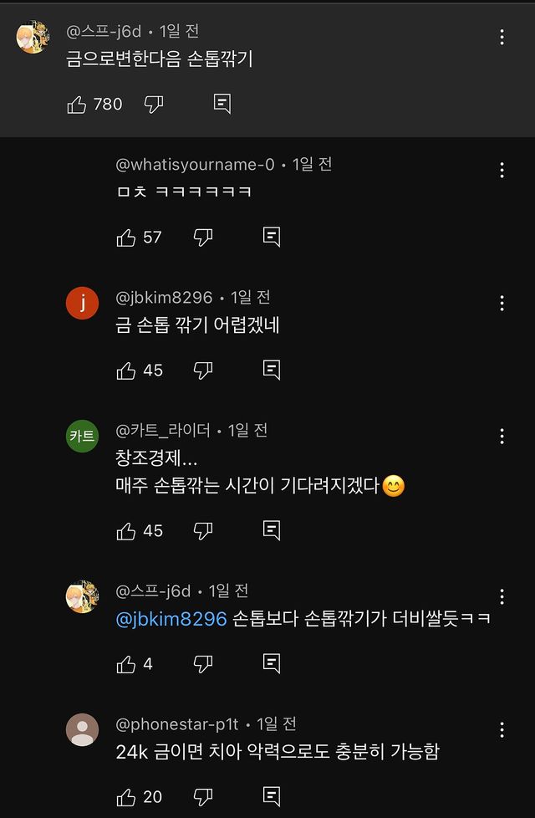Open the reply box under @whatisyourname-0's comment
Image resolution: width=535 pixels, height=818 pixels.
pos(270,237)
